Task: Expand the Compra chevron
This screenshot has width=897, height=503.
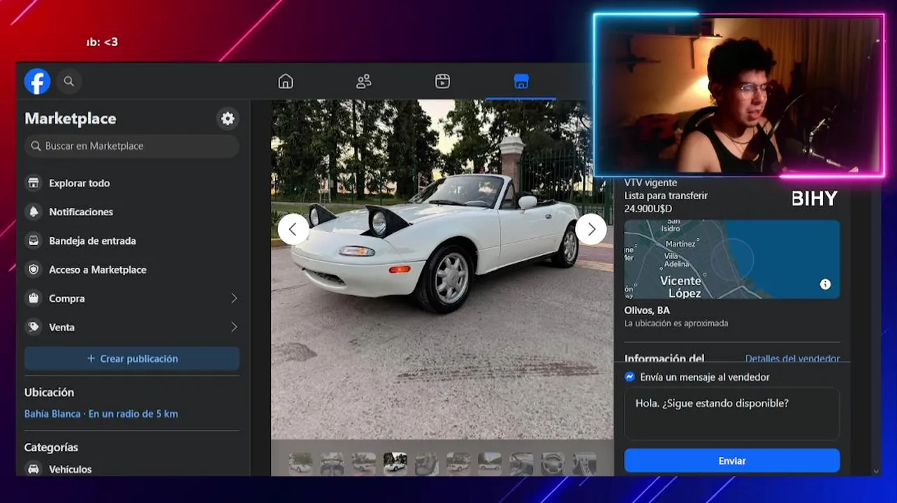Action: coord(234,298)
